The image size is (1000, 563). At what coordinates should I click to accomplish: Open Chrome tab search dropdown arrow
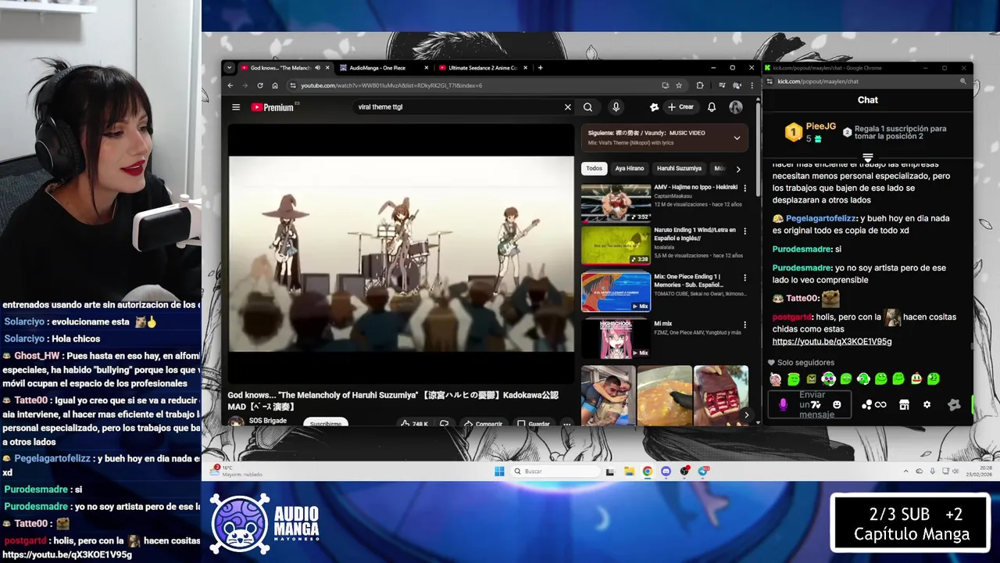pos(230,68)
